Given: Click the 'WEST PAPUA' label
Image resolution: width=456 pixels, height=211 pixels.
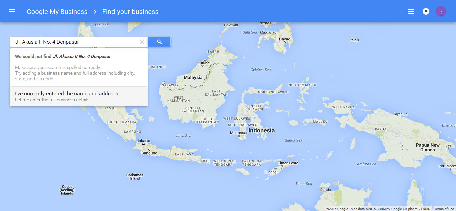Looking at the screenshot, I should click(x=344, y=107).
